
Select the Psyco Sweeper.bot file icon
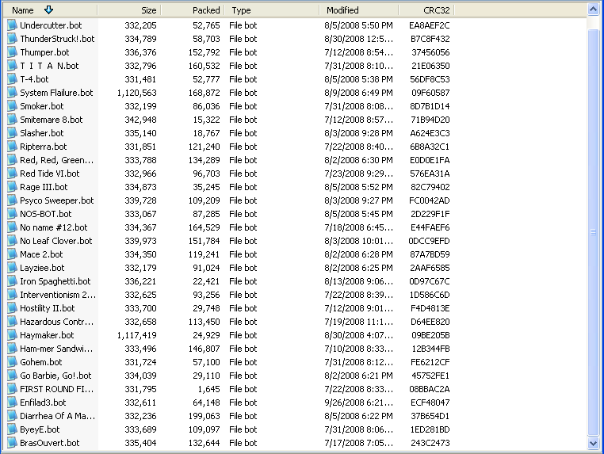(x=13, y=200)
